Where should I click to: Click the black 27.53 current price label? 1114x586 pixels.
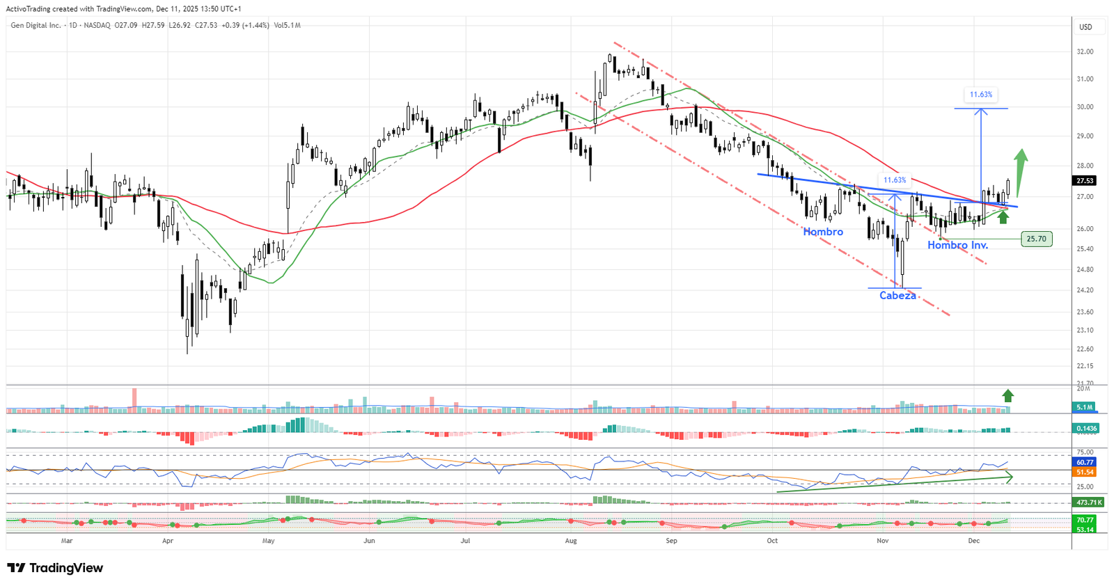click(x=1085, y=180)
